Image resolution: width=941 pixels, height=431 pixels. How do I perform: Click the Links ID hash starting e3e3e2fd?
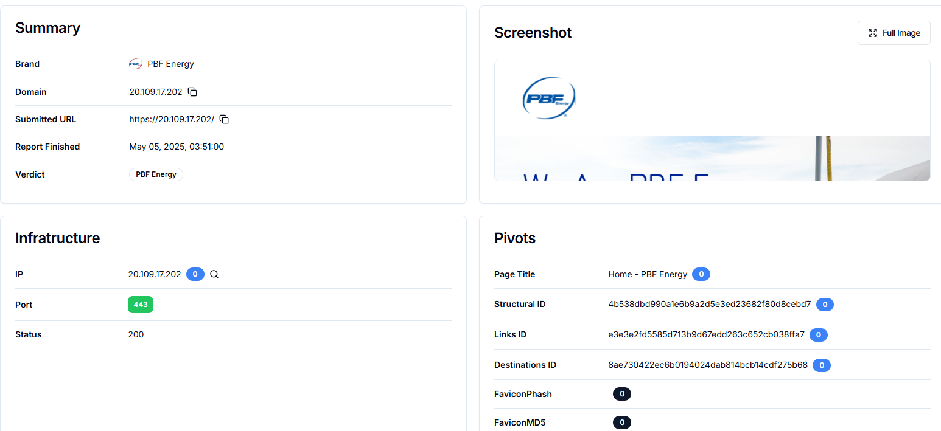707,334
